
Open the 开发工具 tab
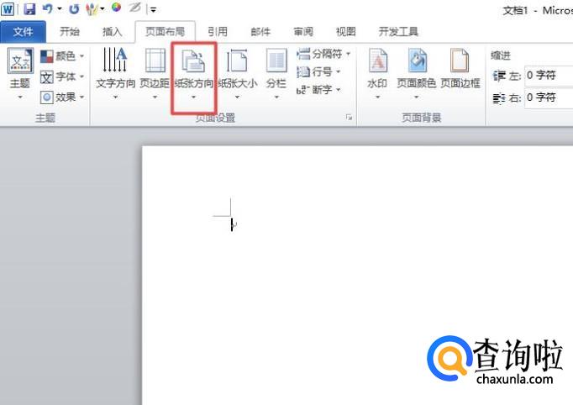coord(398,32)
